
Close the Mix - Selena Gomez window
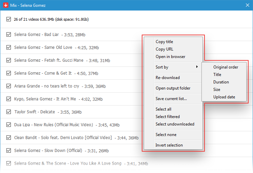(248, 5)
